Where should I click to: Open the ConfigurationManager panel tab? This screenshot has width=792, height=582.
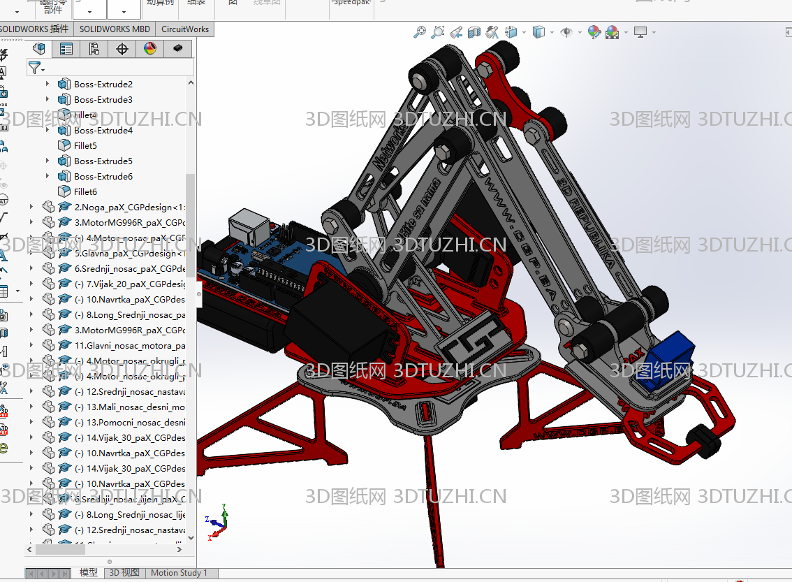click(94, 49)
